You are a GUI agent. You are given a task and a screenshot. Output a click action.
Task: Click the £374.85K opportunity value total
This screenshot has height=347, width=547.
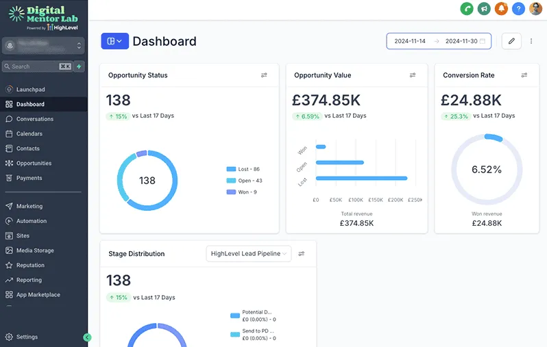click(x=326, y=101)
